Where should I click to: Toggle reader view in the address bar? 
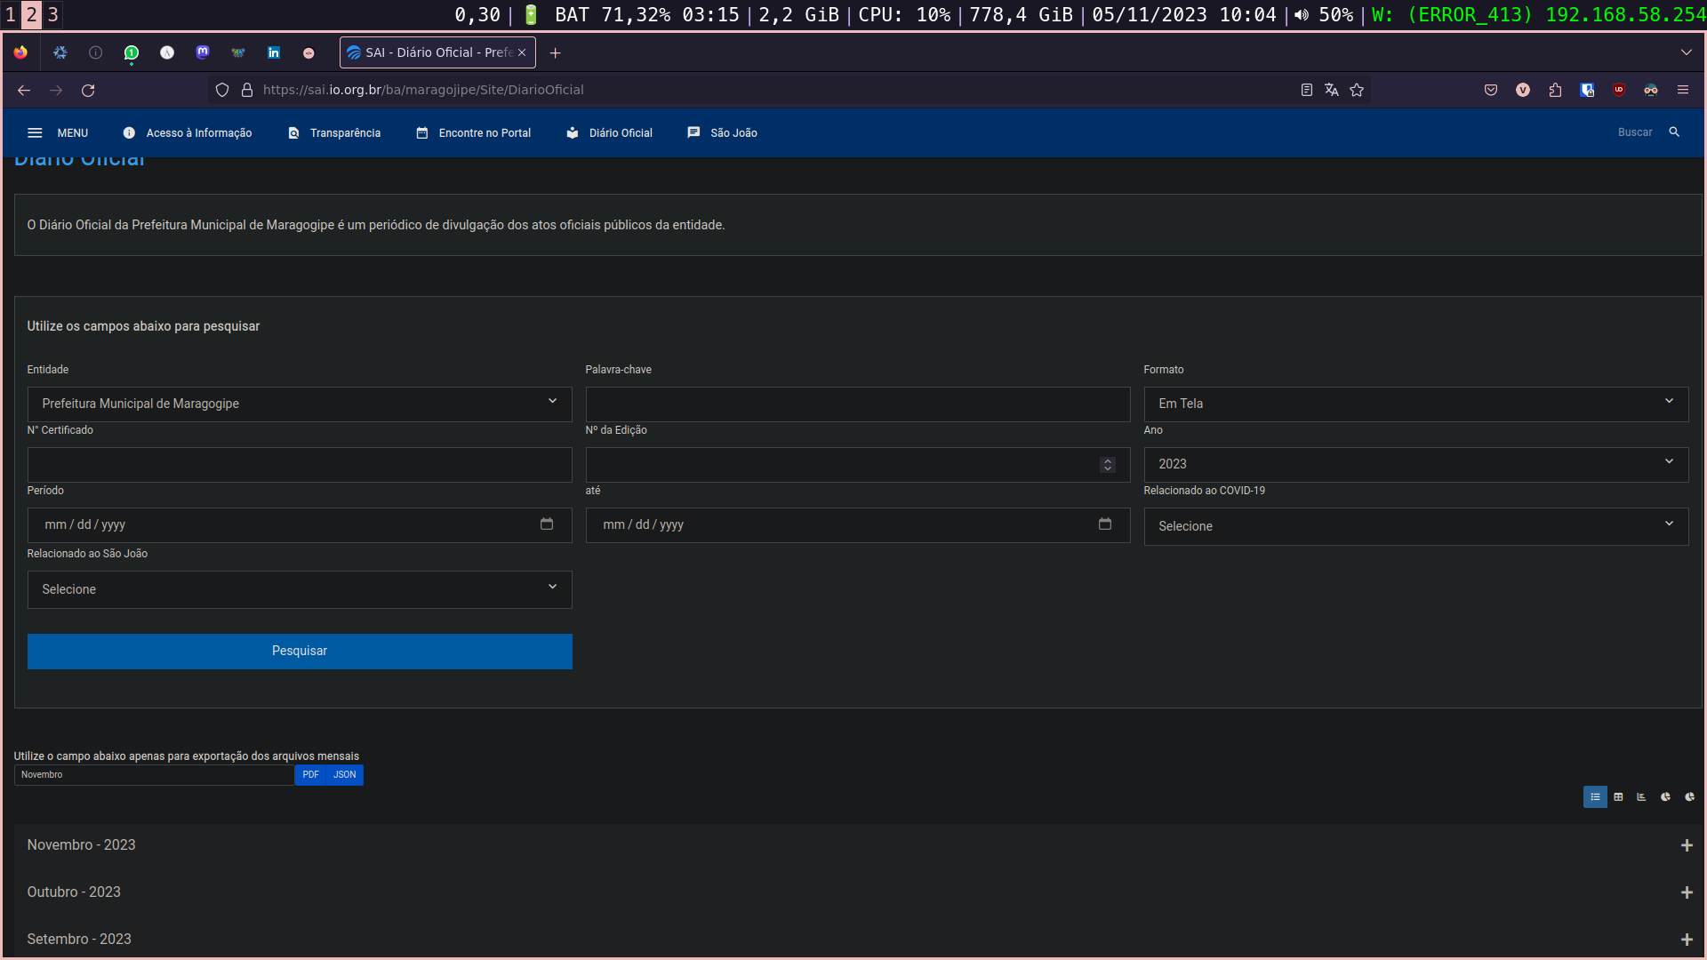(x=1307, y=90)
